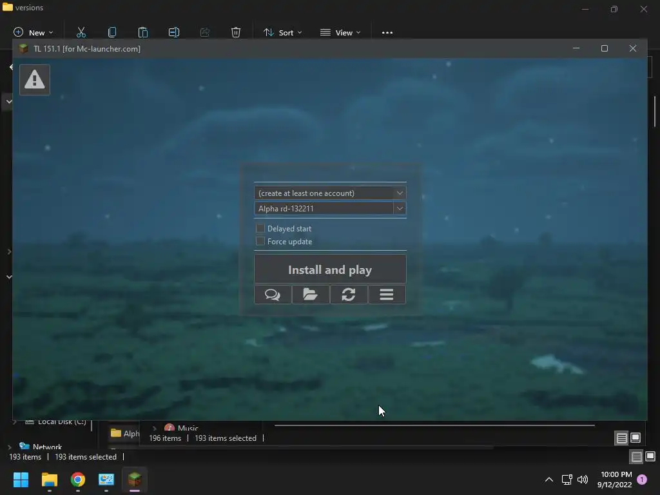Open Windows Start menu
This screenshot has width=660, height=495.
[21, 480]
